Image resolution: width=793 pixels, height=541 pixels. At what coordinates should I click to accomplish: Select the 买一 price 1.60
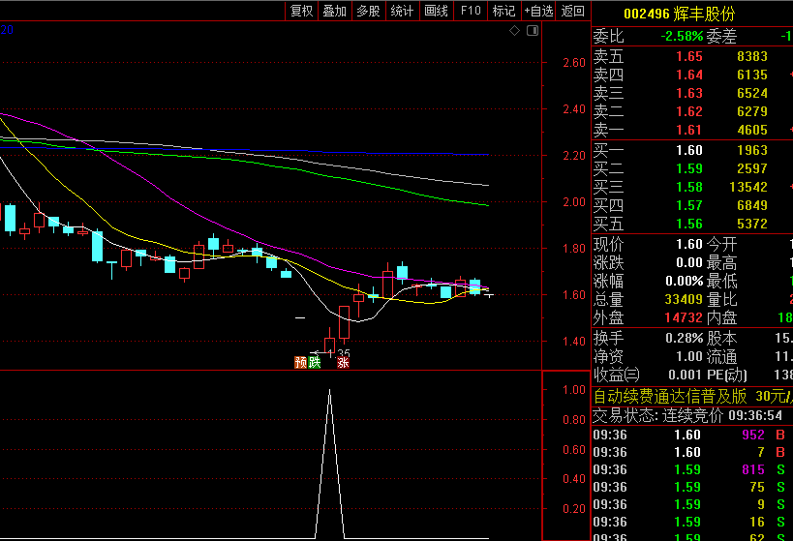pos(689,150)
